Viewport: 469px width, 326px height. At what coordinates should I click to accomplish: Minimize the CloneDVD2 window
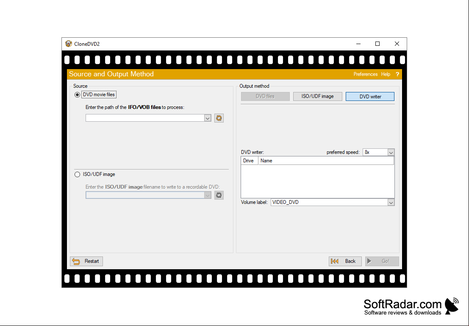(358, 44)
